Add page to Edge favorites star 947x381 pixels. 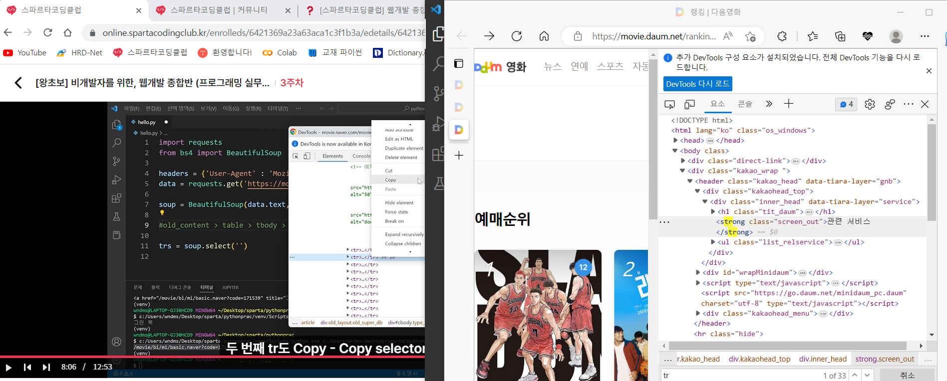pyautogui.click(x=750, y=36)
